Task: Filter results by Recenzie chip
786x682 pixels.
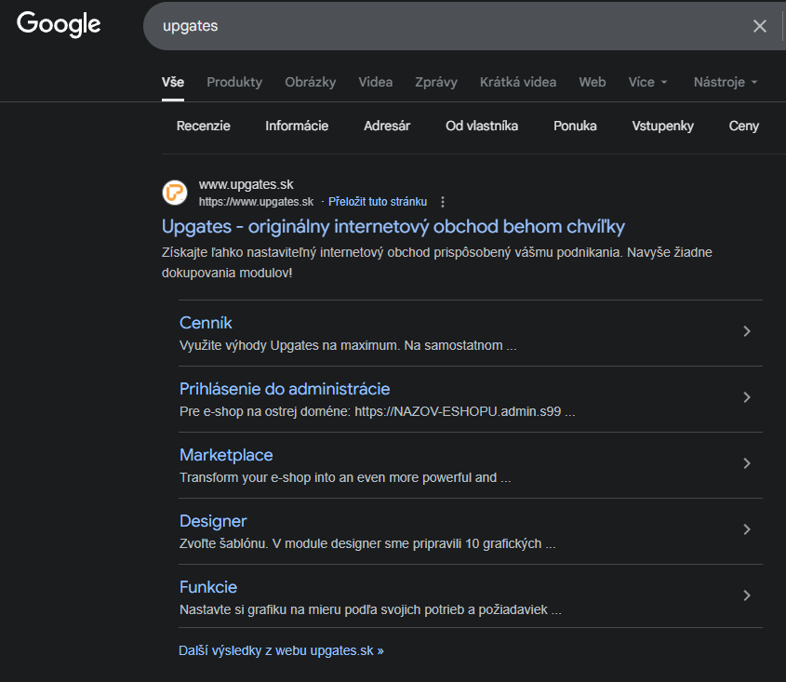Action: (204, 127)
